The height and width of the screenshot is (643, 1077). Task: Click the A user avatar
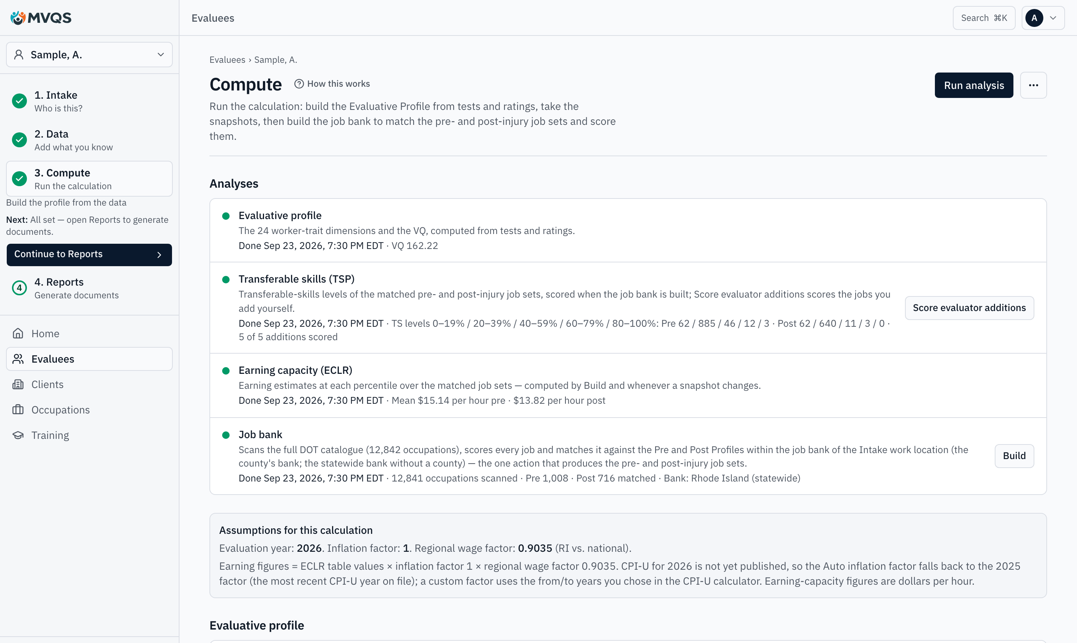pos(1034,18)
